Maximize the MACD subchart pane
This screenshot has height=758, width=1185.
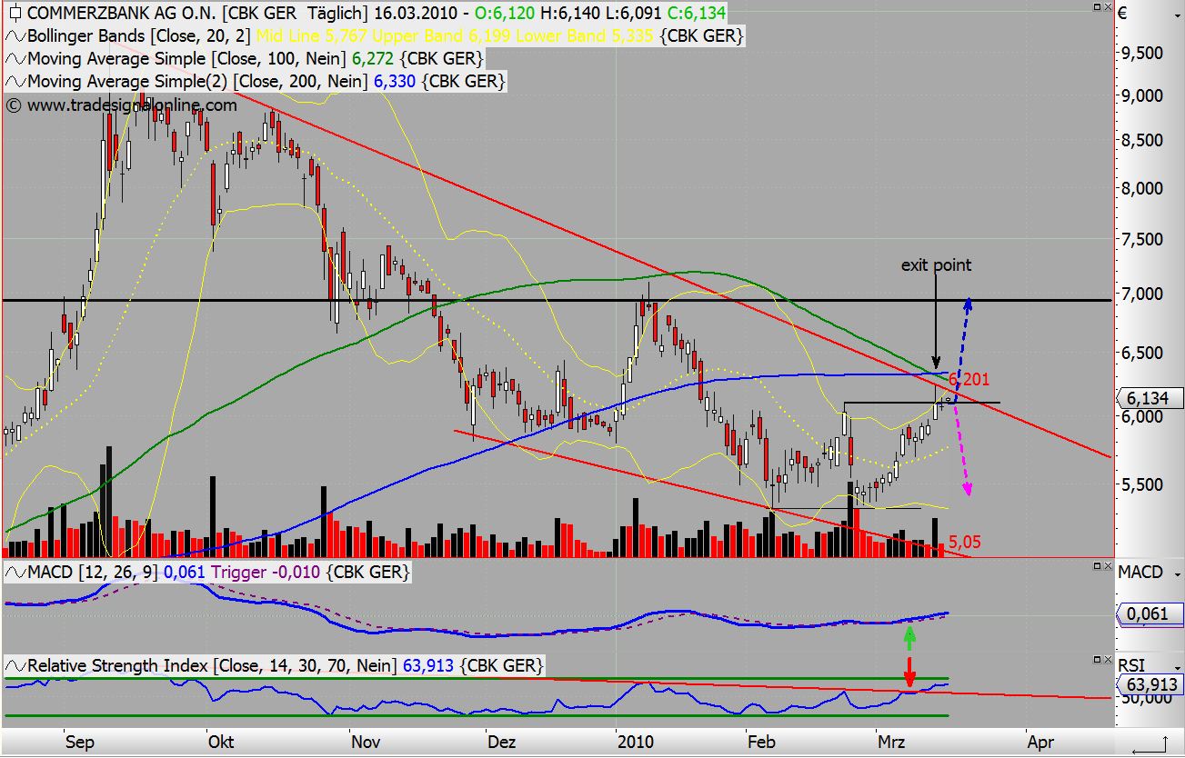tap(1097, 566)
